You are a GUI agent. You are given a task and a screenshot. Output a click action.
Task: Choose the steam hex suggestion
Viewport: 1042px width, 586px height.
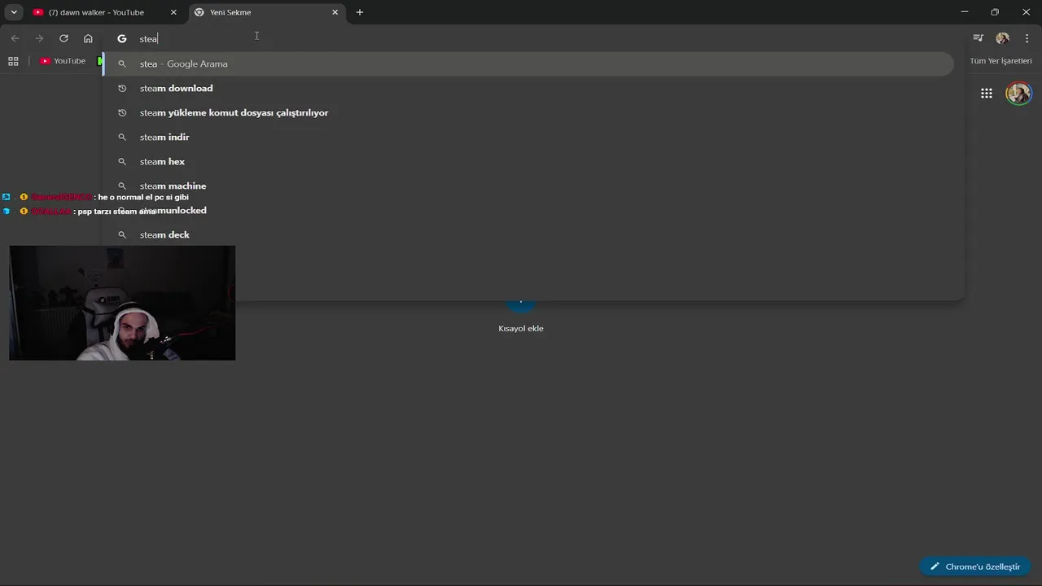point(529,161)
